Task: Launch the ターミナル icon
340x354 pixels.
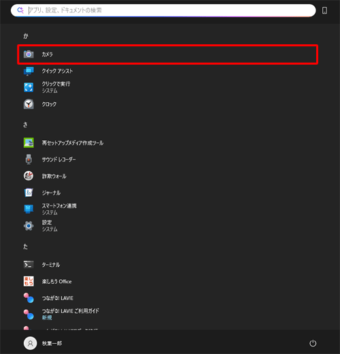Action: (29, 265)
